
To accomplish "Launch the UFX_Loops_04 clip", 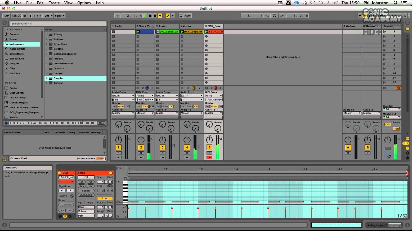I will pyautogui.click(x=182, y=32).
